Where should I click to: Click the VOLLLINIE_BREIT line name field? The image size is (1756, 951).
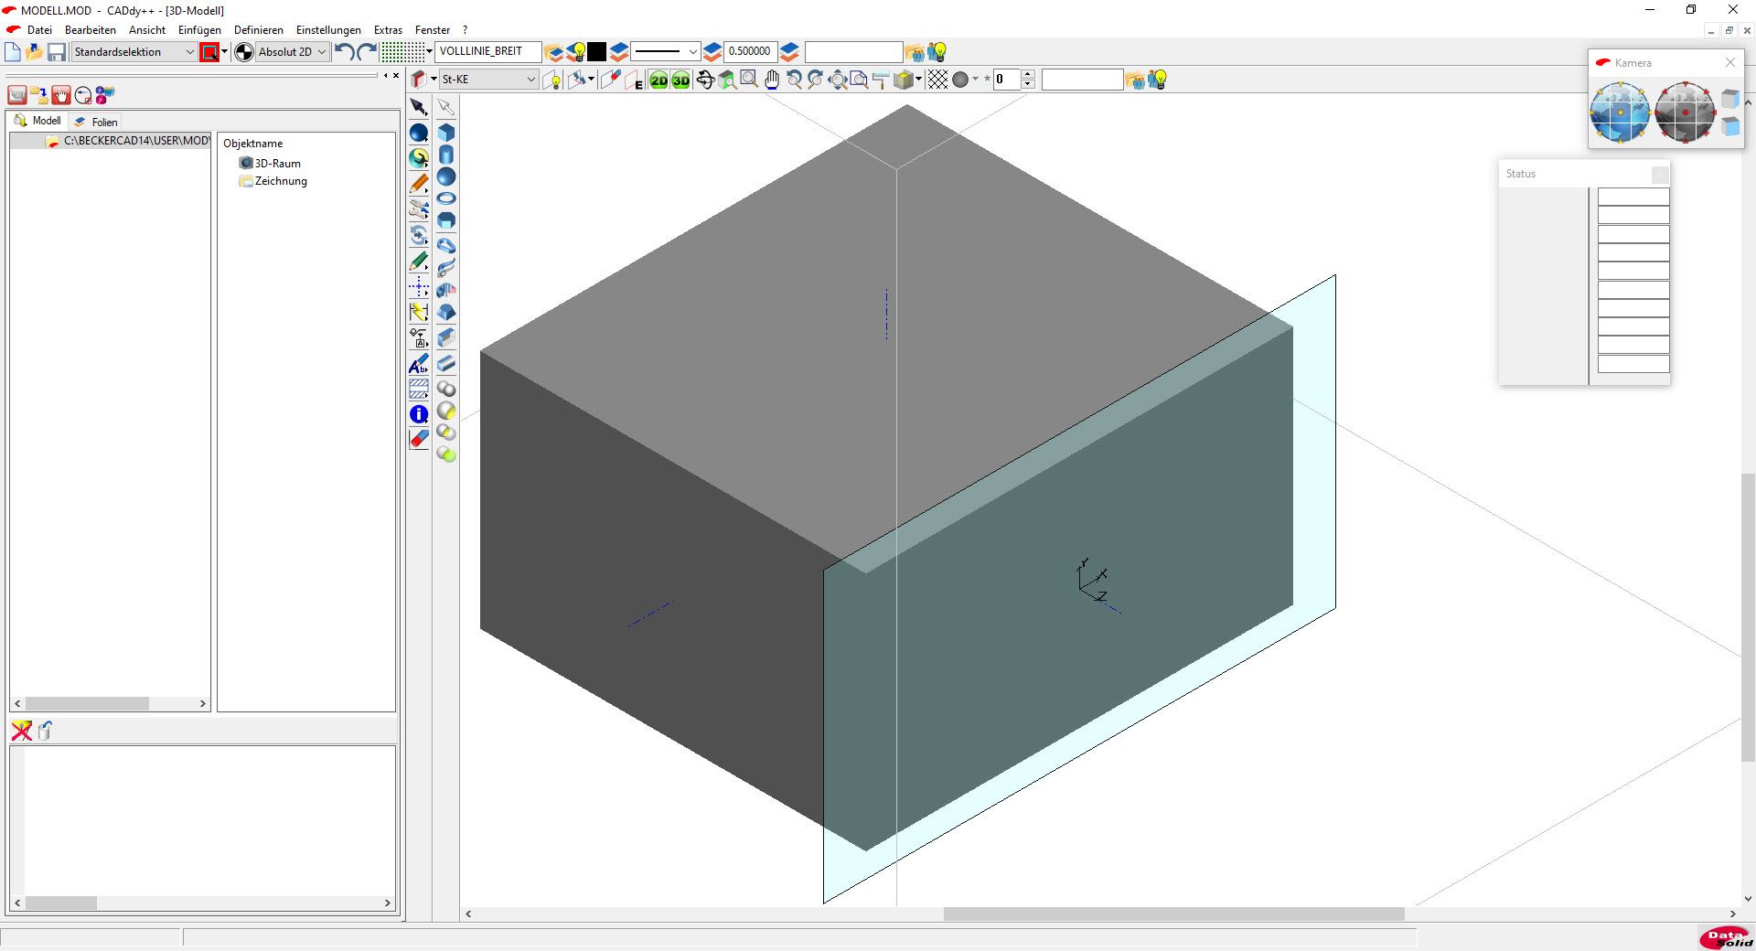tap(487, 51)
